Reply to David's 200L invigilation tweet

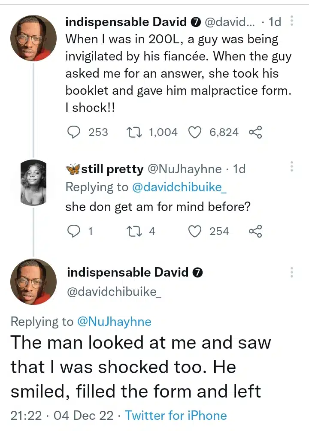75,133
